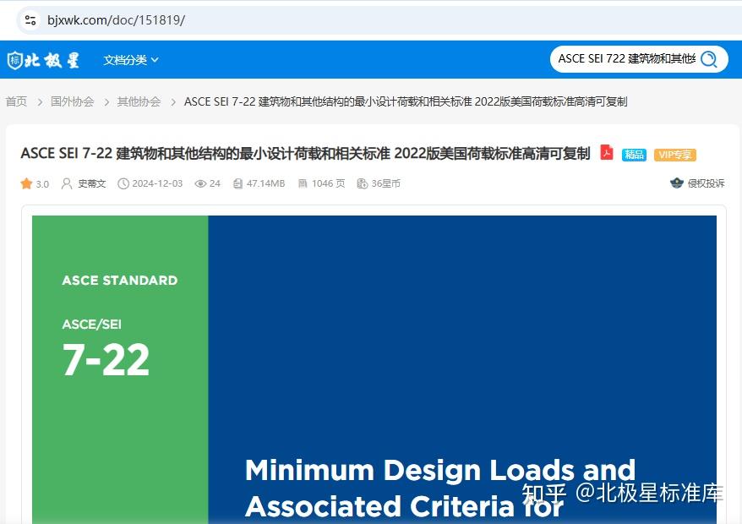Click the clock date icon
Viewport: 742px width, 524px height.
pos(123,183)
